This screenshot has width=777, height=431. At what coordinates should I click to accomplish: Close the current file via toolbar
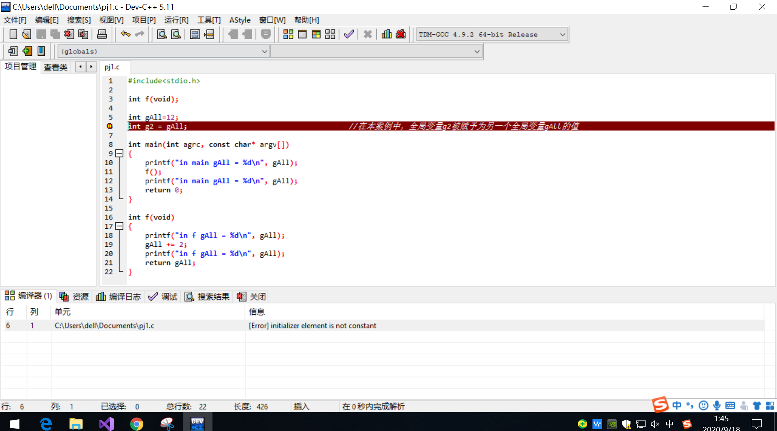pyautogui.click(x=69, y=34)
